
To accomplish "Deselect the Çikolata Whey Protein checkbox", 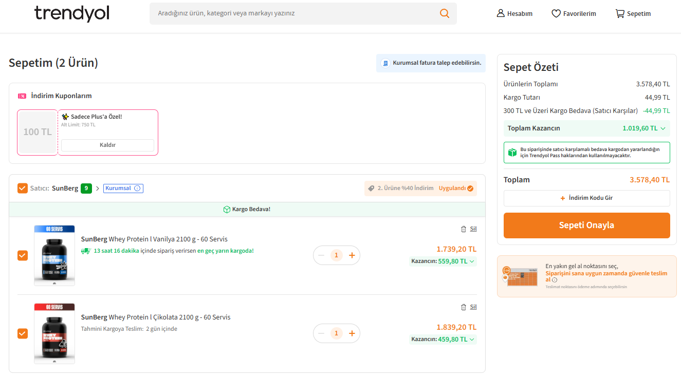I will tap(23, 333).
